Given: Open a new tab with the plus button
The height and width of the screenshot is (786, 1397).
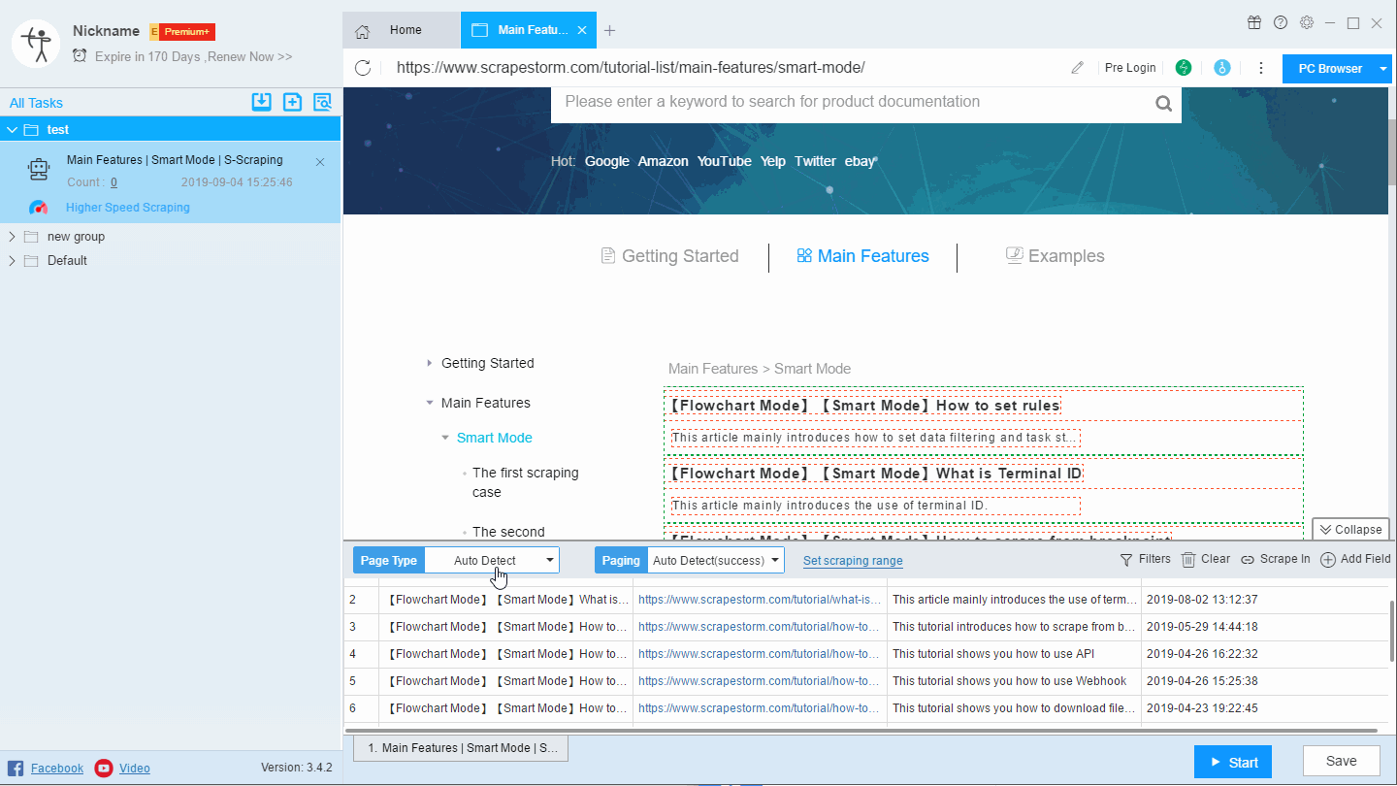Looking at the screenshot, I should click(x=609, y=31).
